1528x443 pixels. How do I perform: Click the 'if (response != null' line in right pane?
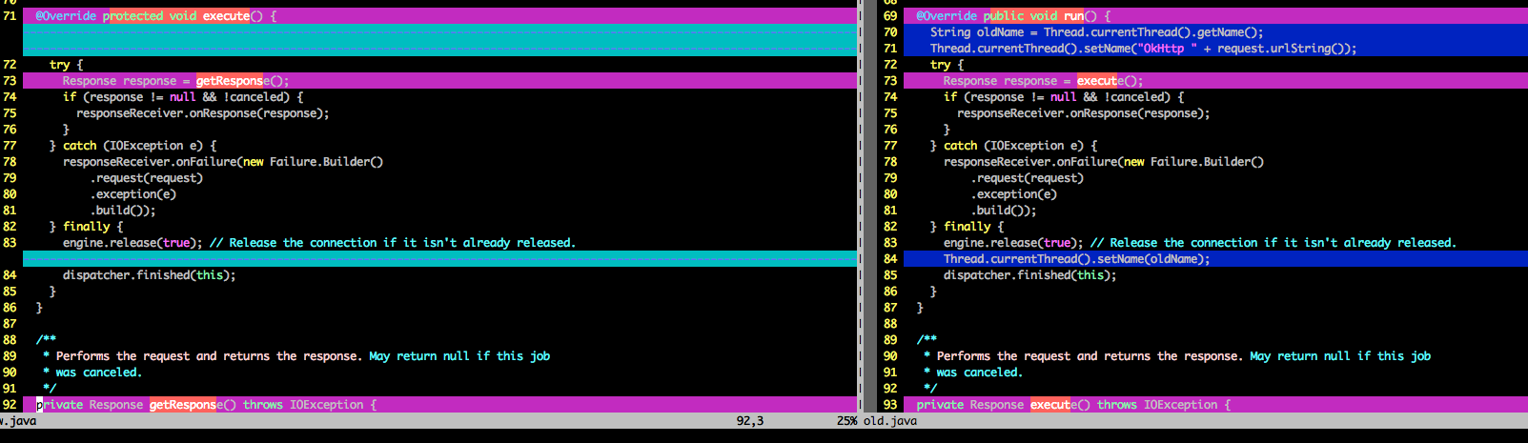(x=1064, y=97)
